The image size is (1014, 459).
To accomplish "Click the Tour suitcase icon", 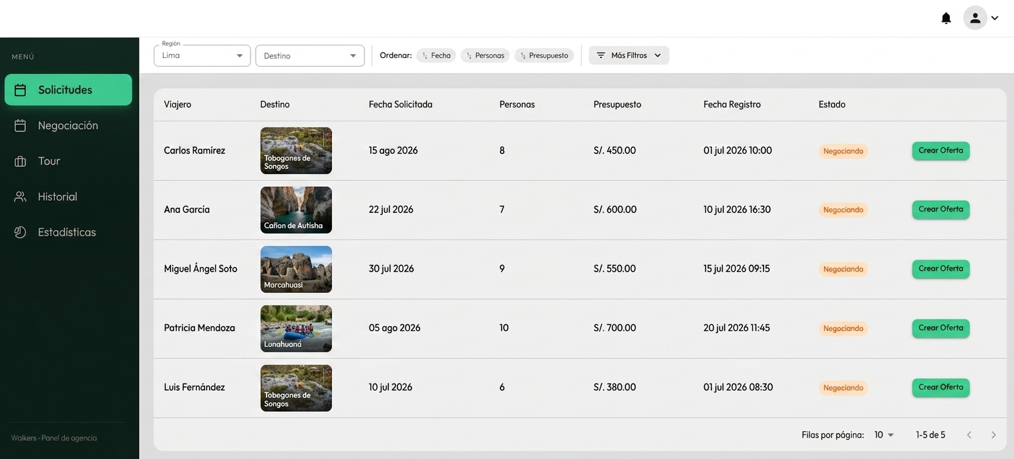I will click(20, 161).
